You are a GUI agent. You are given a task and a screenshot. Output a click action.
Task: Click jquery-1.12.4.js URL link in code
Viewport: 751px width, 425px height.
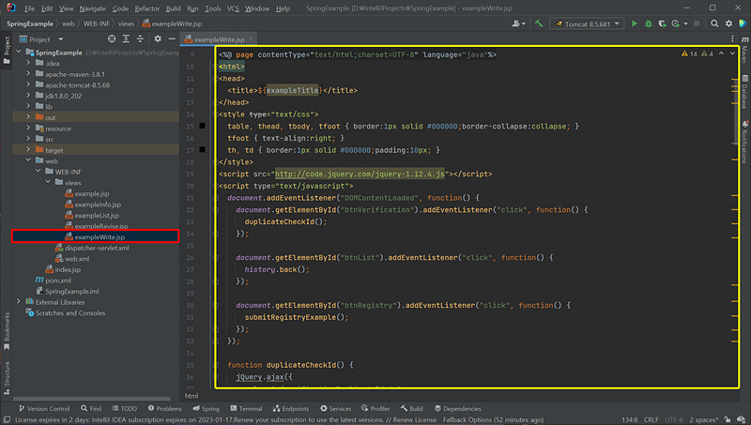[x=360, y=174]
